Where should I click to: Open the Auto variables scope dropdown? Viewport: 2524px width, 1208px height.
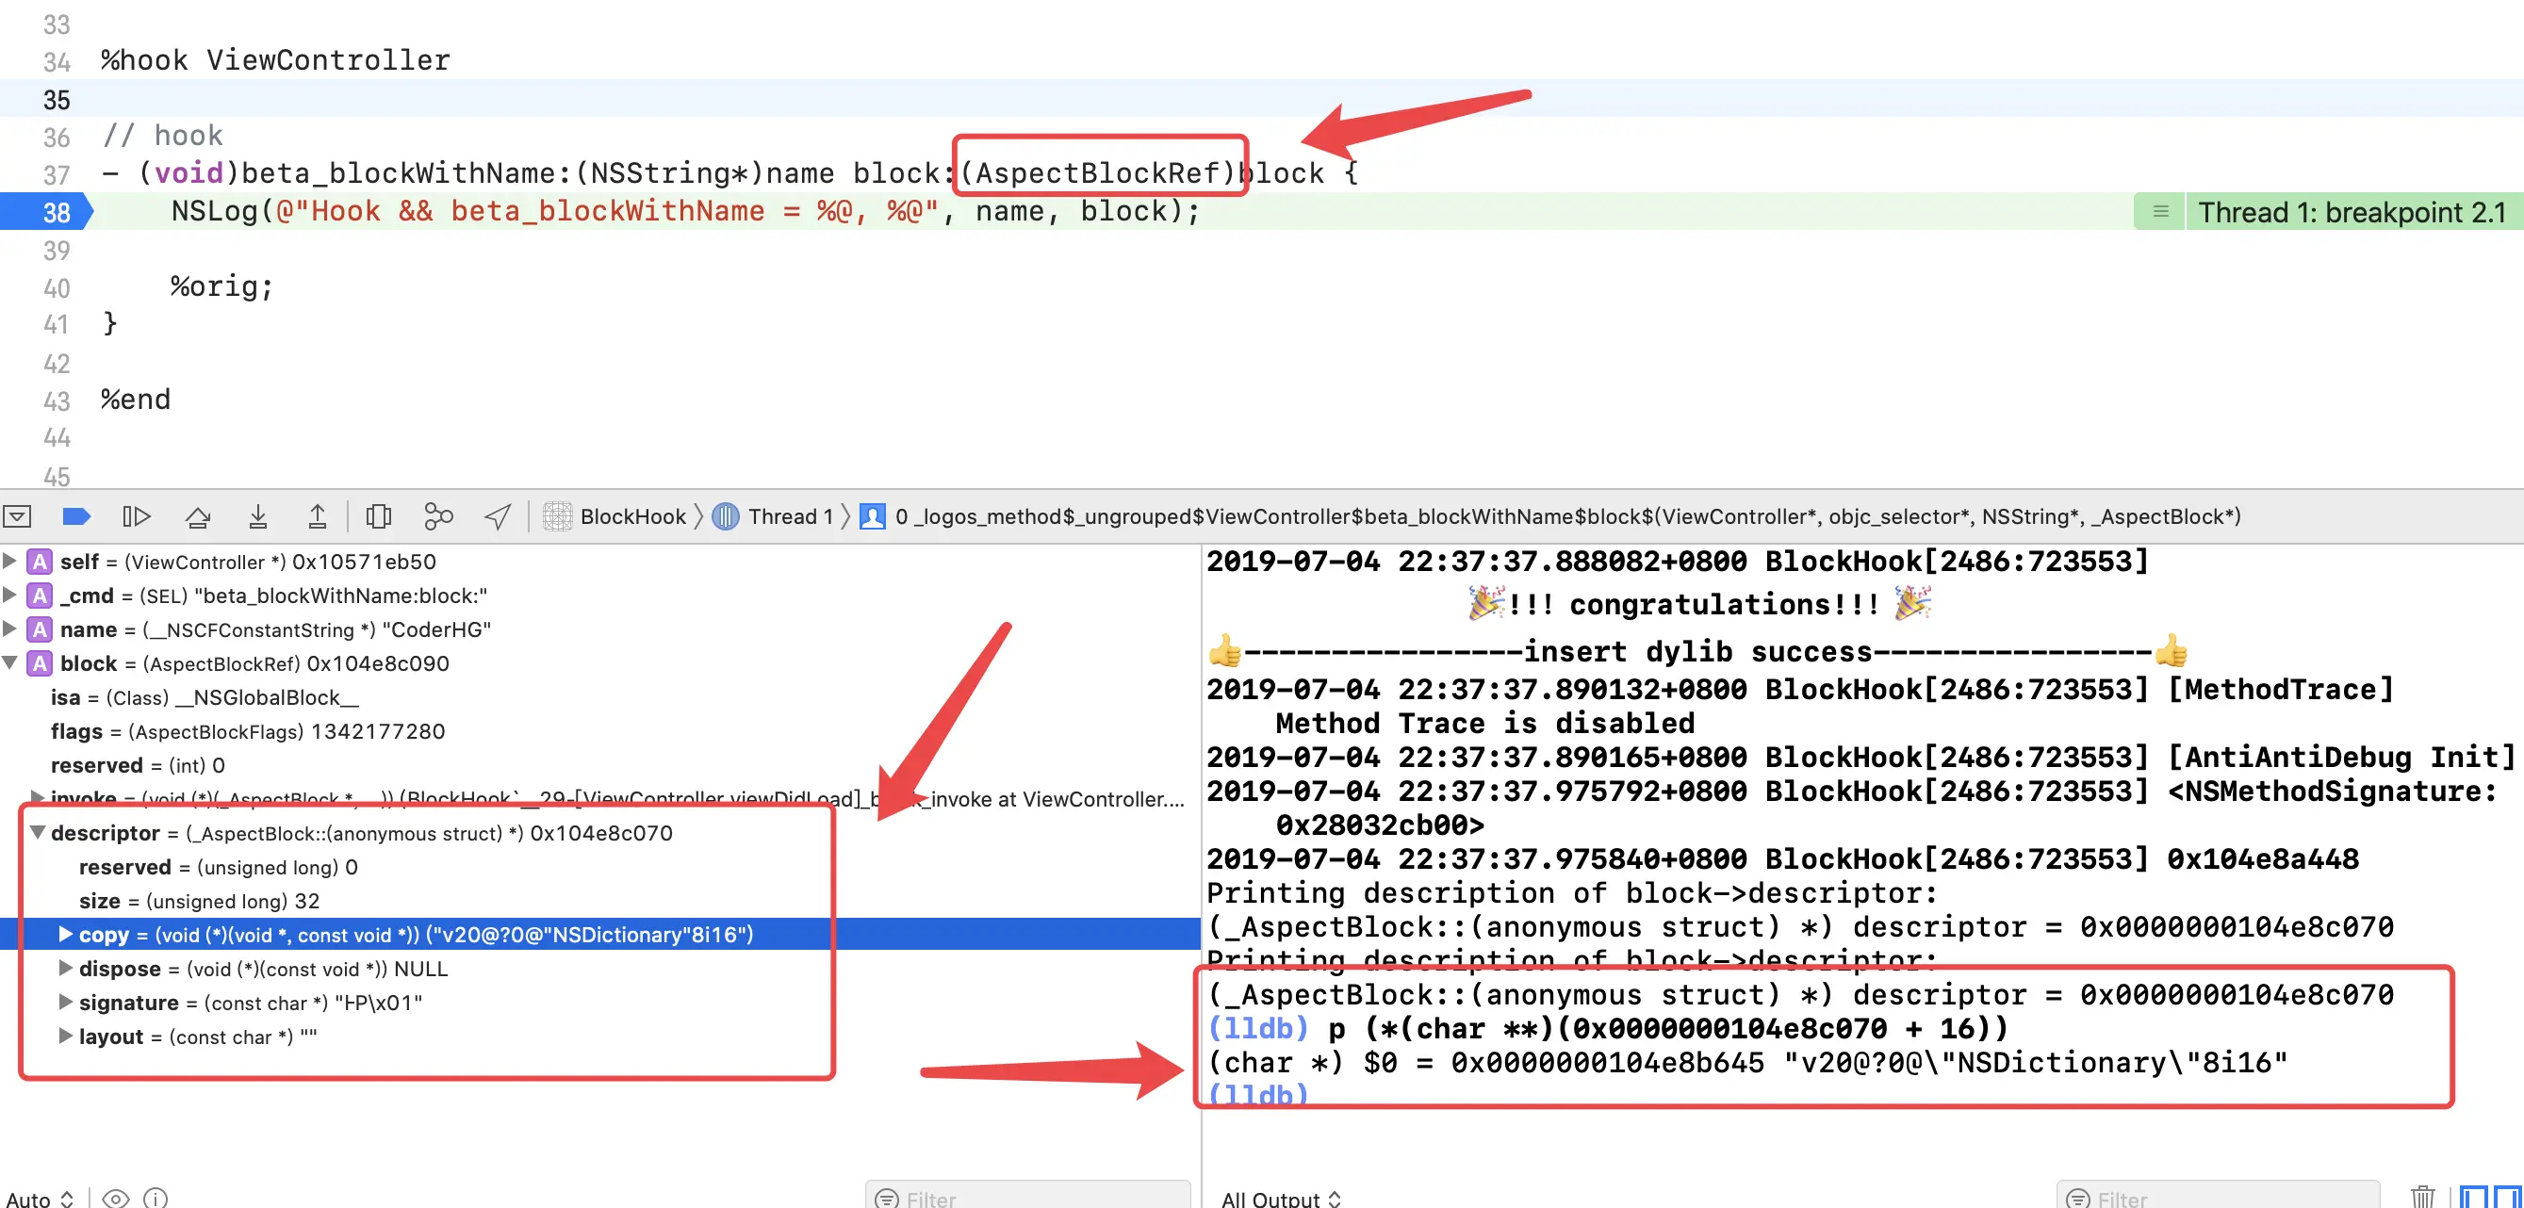40,1199
